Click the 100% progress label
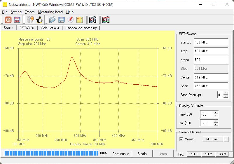This screenshot has height=164, width=234. [x=103, y=153]
